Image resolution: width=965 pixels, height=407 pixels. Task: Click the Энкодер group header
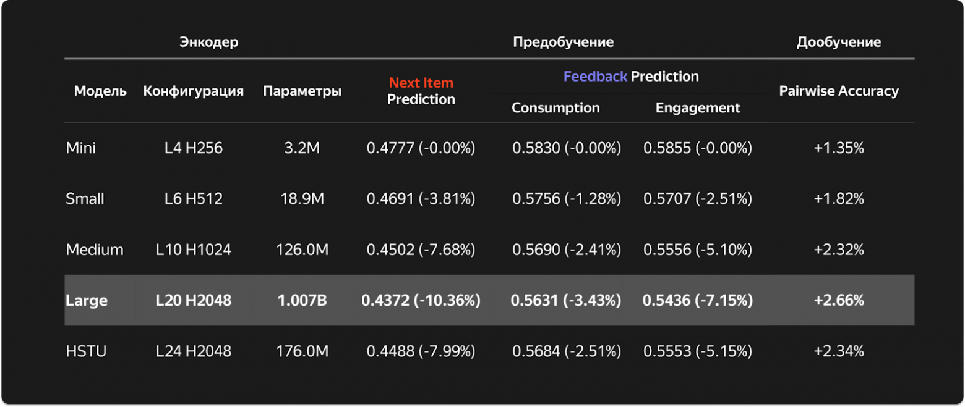209,43
